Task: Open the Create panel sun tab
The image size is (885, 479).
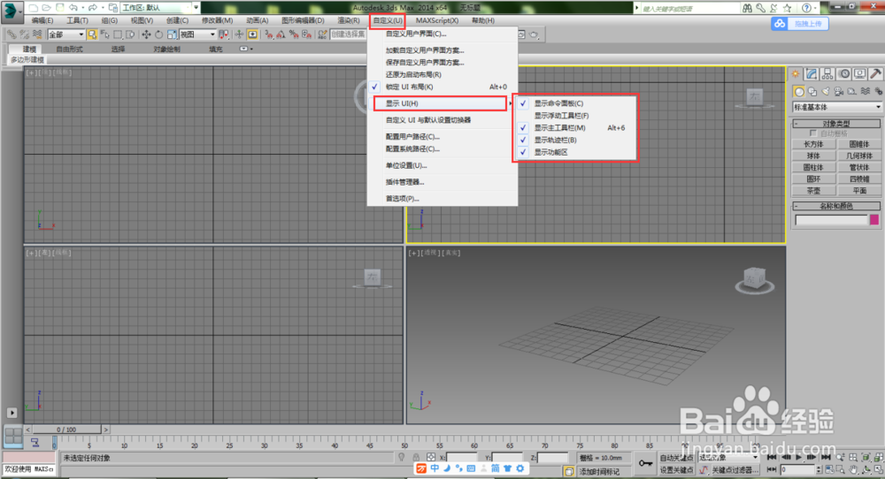Action: click(796, 74)
